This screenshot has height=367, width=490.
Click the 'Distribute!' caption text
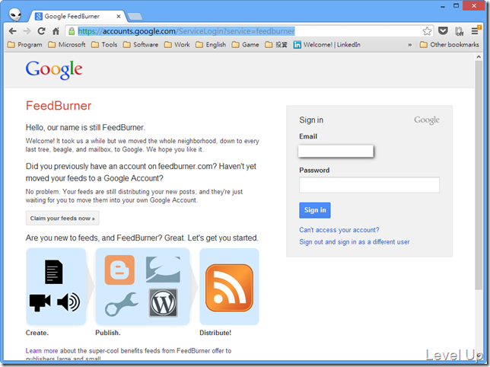click(215, 333)
